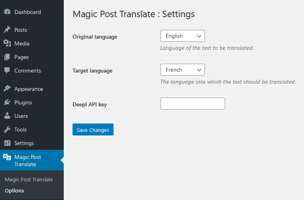Click the Dashboard gauge icon

[x=7, y=12]
